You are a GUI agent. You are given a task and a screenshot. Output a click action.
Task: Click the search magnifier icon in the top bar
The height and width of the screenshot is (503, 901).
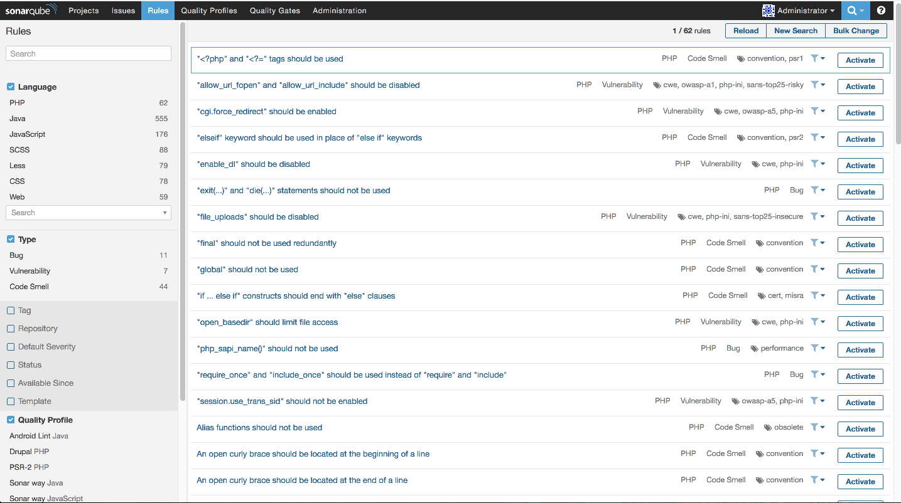pos(851,11)
